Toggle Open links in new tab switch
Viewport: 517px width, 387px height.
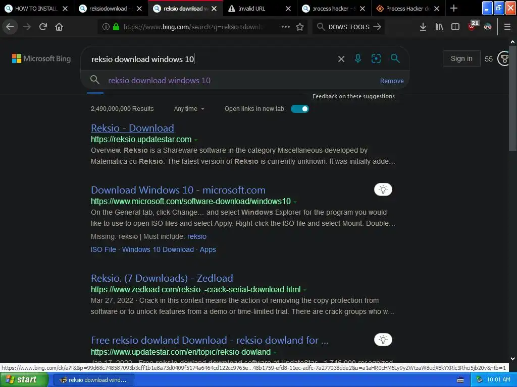click(x=300, y=109)
